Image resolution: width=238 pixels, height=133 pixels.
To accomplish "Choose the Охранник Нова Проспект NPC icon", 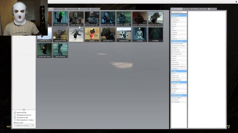I will click(x=108, y=19).
